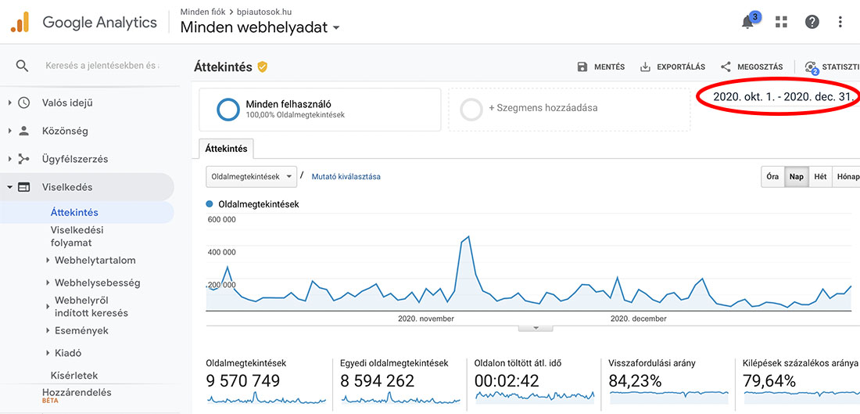The image size is (860, 414).
Task: Select the Áttekintés report tab
Action: pos(226,149)
